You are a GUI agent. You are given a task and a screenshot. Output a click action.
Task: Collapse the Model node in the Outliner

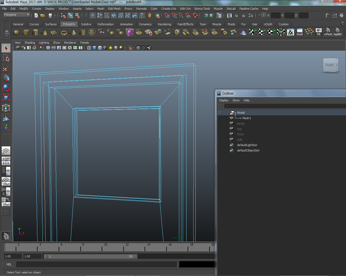tap(220, 113)
